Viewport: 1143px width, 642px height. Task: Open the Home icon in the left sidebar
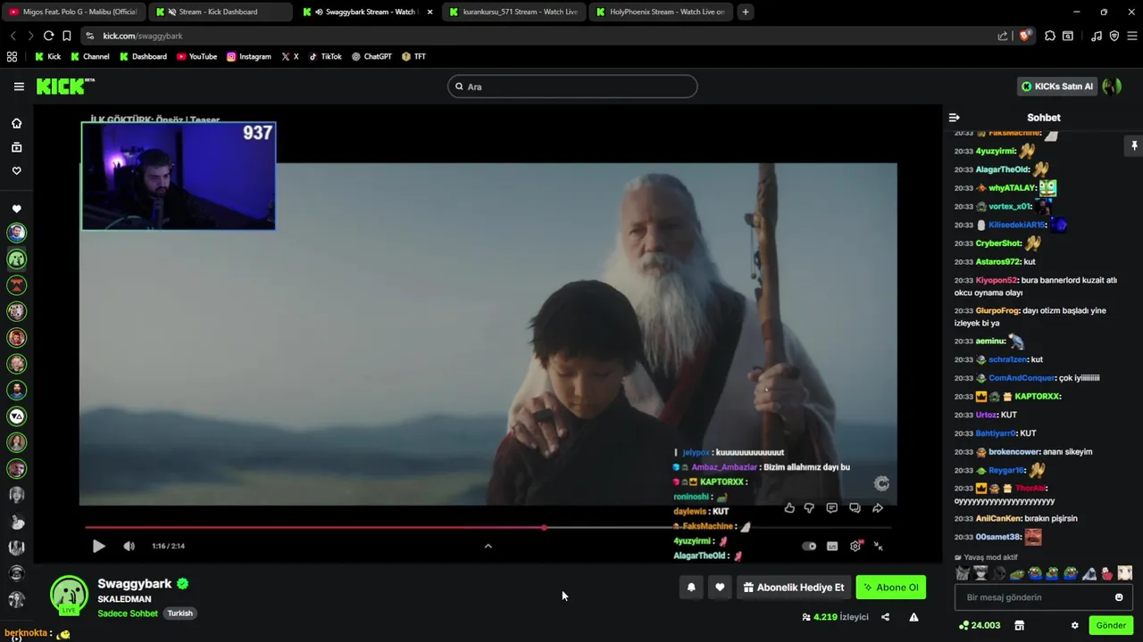[16, 123]
